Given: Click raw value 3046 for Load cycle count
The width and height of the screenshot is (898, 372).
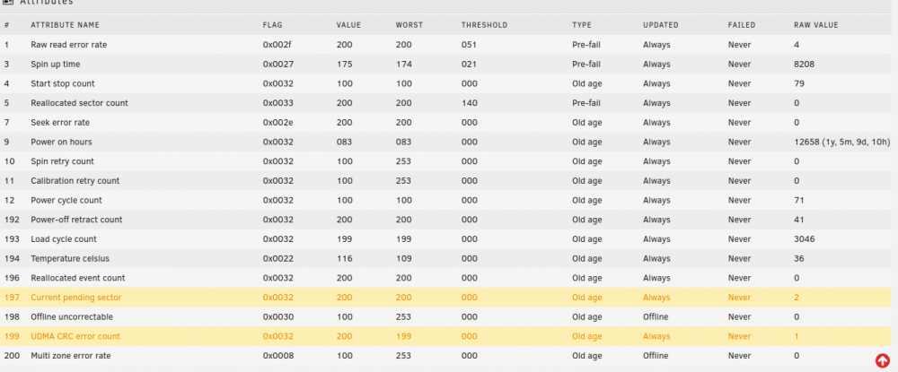Looking at the screenshot, I should pos(804,238).
